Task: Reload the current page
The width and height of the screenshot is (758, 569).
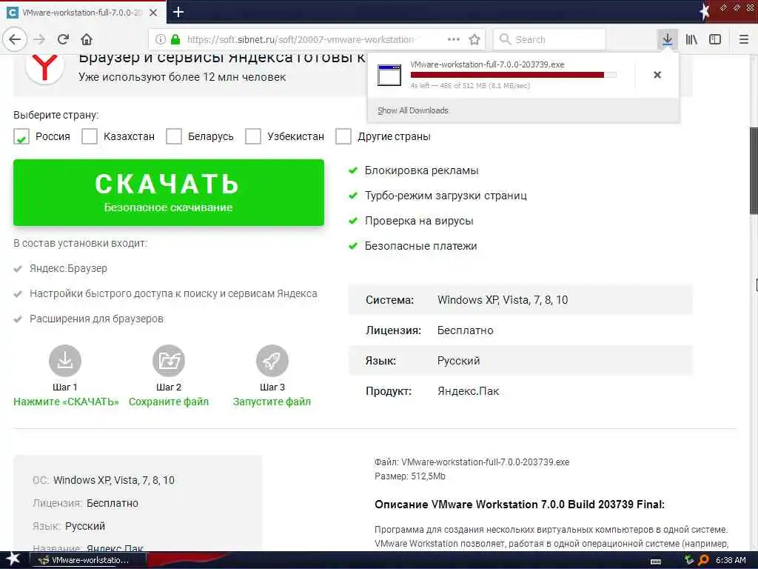Action: (x=64, y=39)
